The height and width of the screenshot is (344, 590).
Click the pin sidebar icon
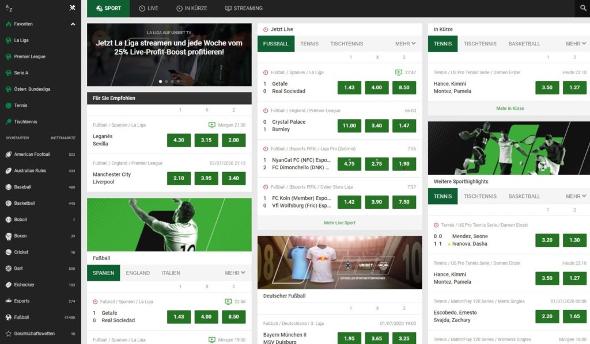coord(72,7)
